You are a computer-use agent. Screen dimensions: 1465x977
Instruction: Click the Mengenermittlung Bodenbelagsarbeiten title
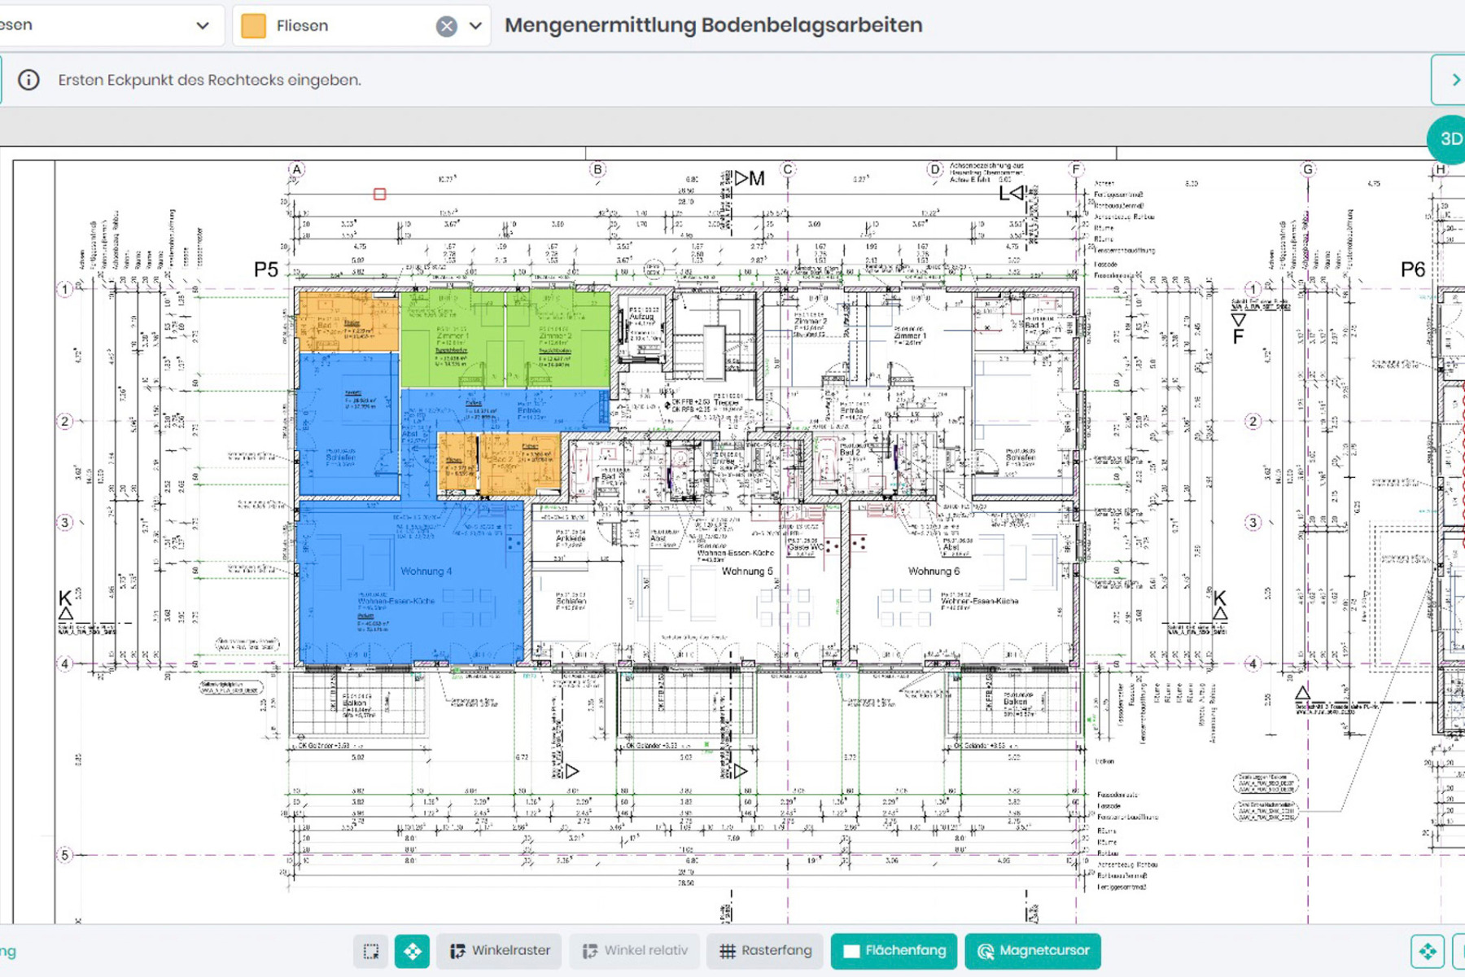pos(713,25)
